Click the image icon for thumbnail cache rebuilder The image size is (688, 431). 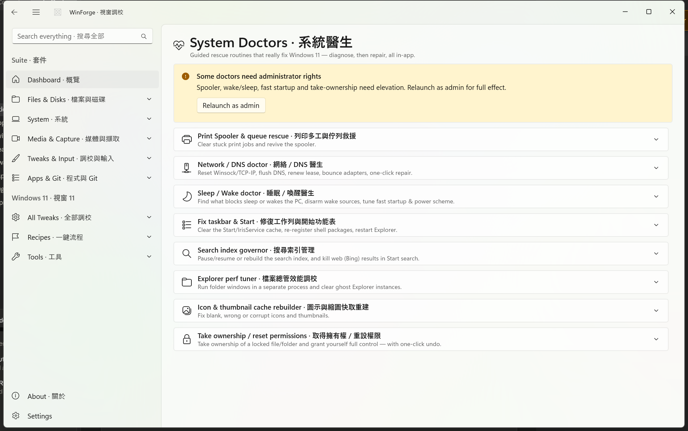point(187,311)
